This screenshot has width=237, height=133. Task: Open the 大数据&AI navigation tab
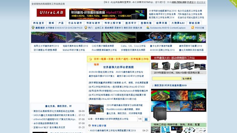click(178, 23)
